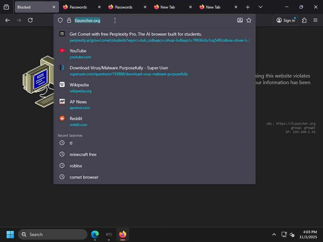Open the Windows Start menu
Viewport: 323px width, 242px height.
tap(10, 234)
